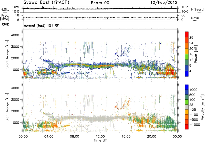
Task: Click the 'Time UT' axis label
Action: pyautogui.click(x=100, y=140)
